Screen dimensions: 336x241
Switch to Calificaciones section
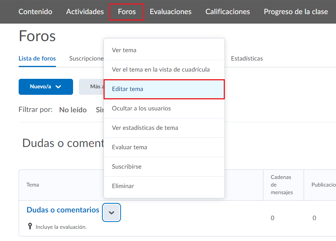[x=228, y=11]
